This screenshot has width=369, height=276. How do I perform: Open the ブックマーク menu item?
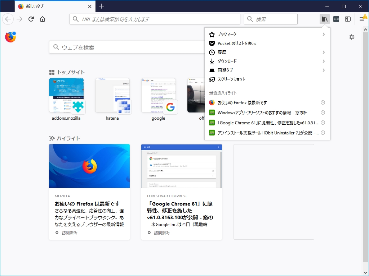click(267, 34)
